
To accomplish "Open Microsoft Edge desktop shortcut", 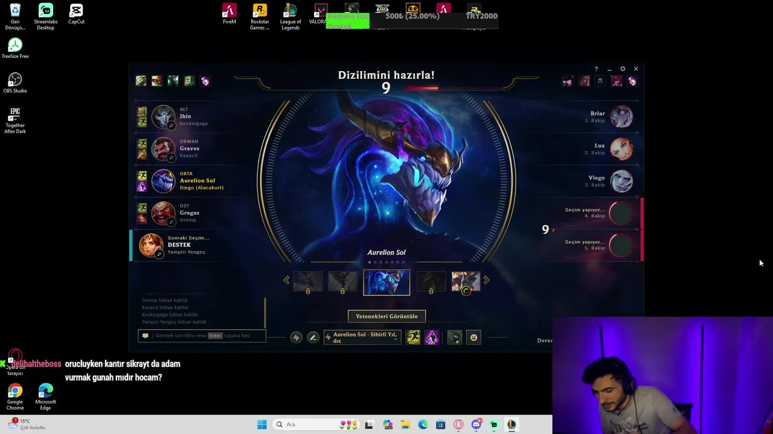I will point(45,396).
